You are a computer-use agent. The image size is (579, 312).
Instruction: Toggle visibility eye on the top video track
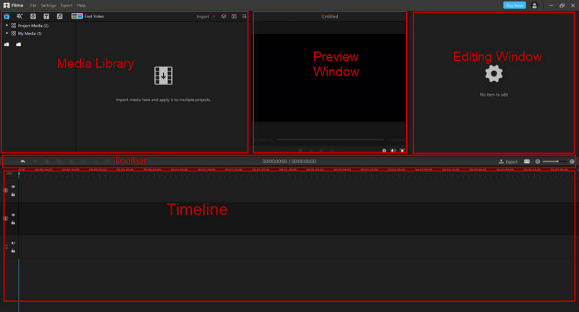[x=13, y=186]
